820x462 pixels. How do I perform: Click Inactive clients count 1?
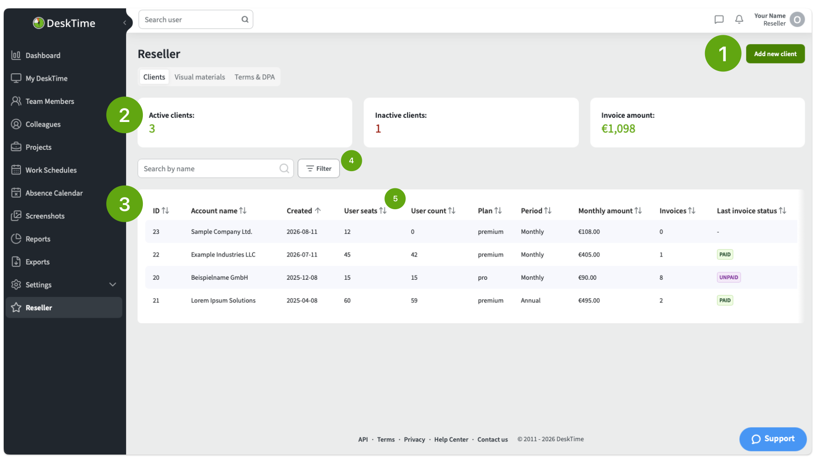[x=378, y=128]
